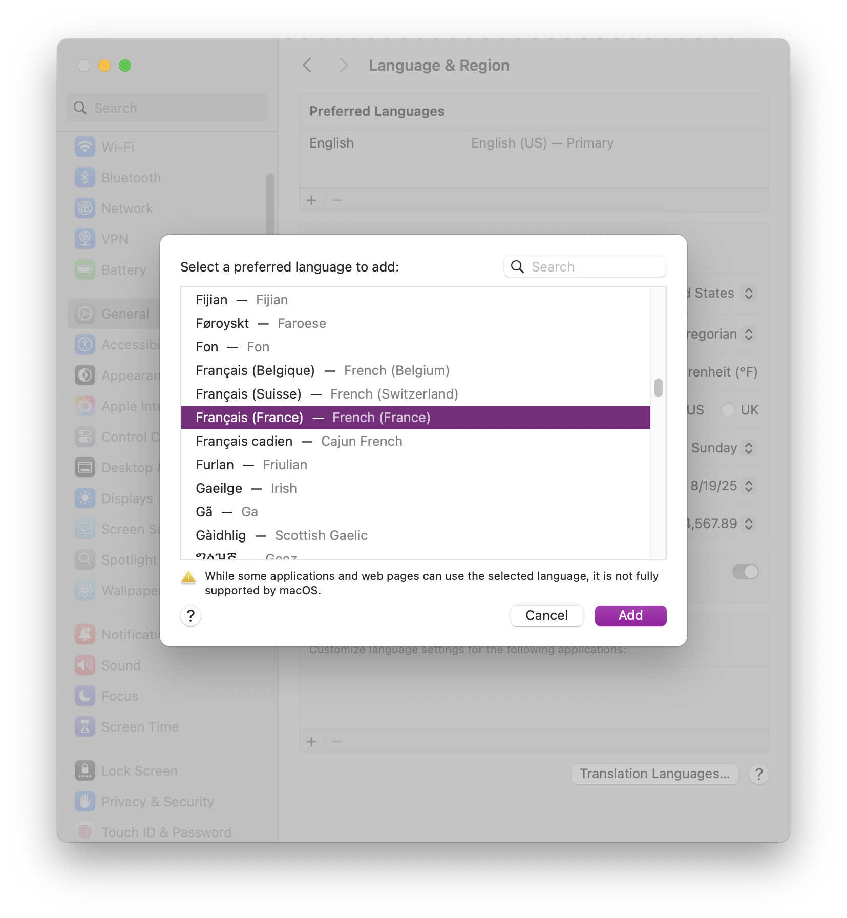
Task: Select the UK radio button
Action: coord(728,410)
